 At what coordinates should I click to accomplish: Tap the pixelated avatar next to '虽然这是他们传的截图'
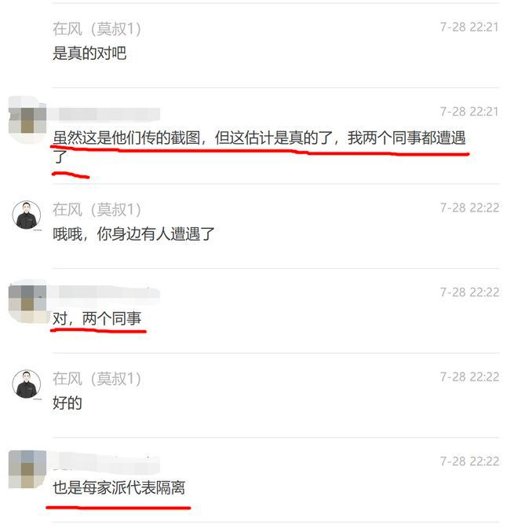coord(27,120)
